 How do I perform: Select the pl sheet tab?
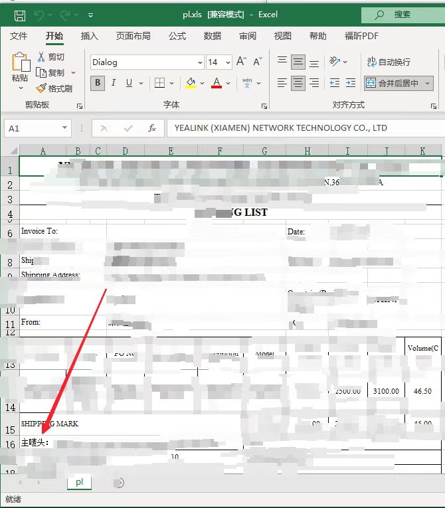80,482
